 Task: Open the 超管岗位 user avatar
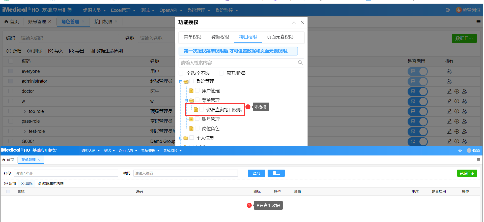[459, 10]
